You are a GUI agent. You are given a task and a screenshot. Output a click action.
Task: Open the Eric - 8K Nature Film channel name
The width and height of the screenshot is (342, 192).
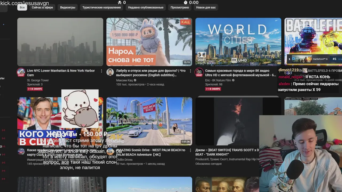click(218, 80)
